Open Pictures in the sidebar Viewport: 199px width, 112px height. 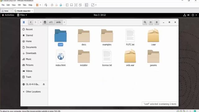34,65
